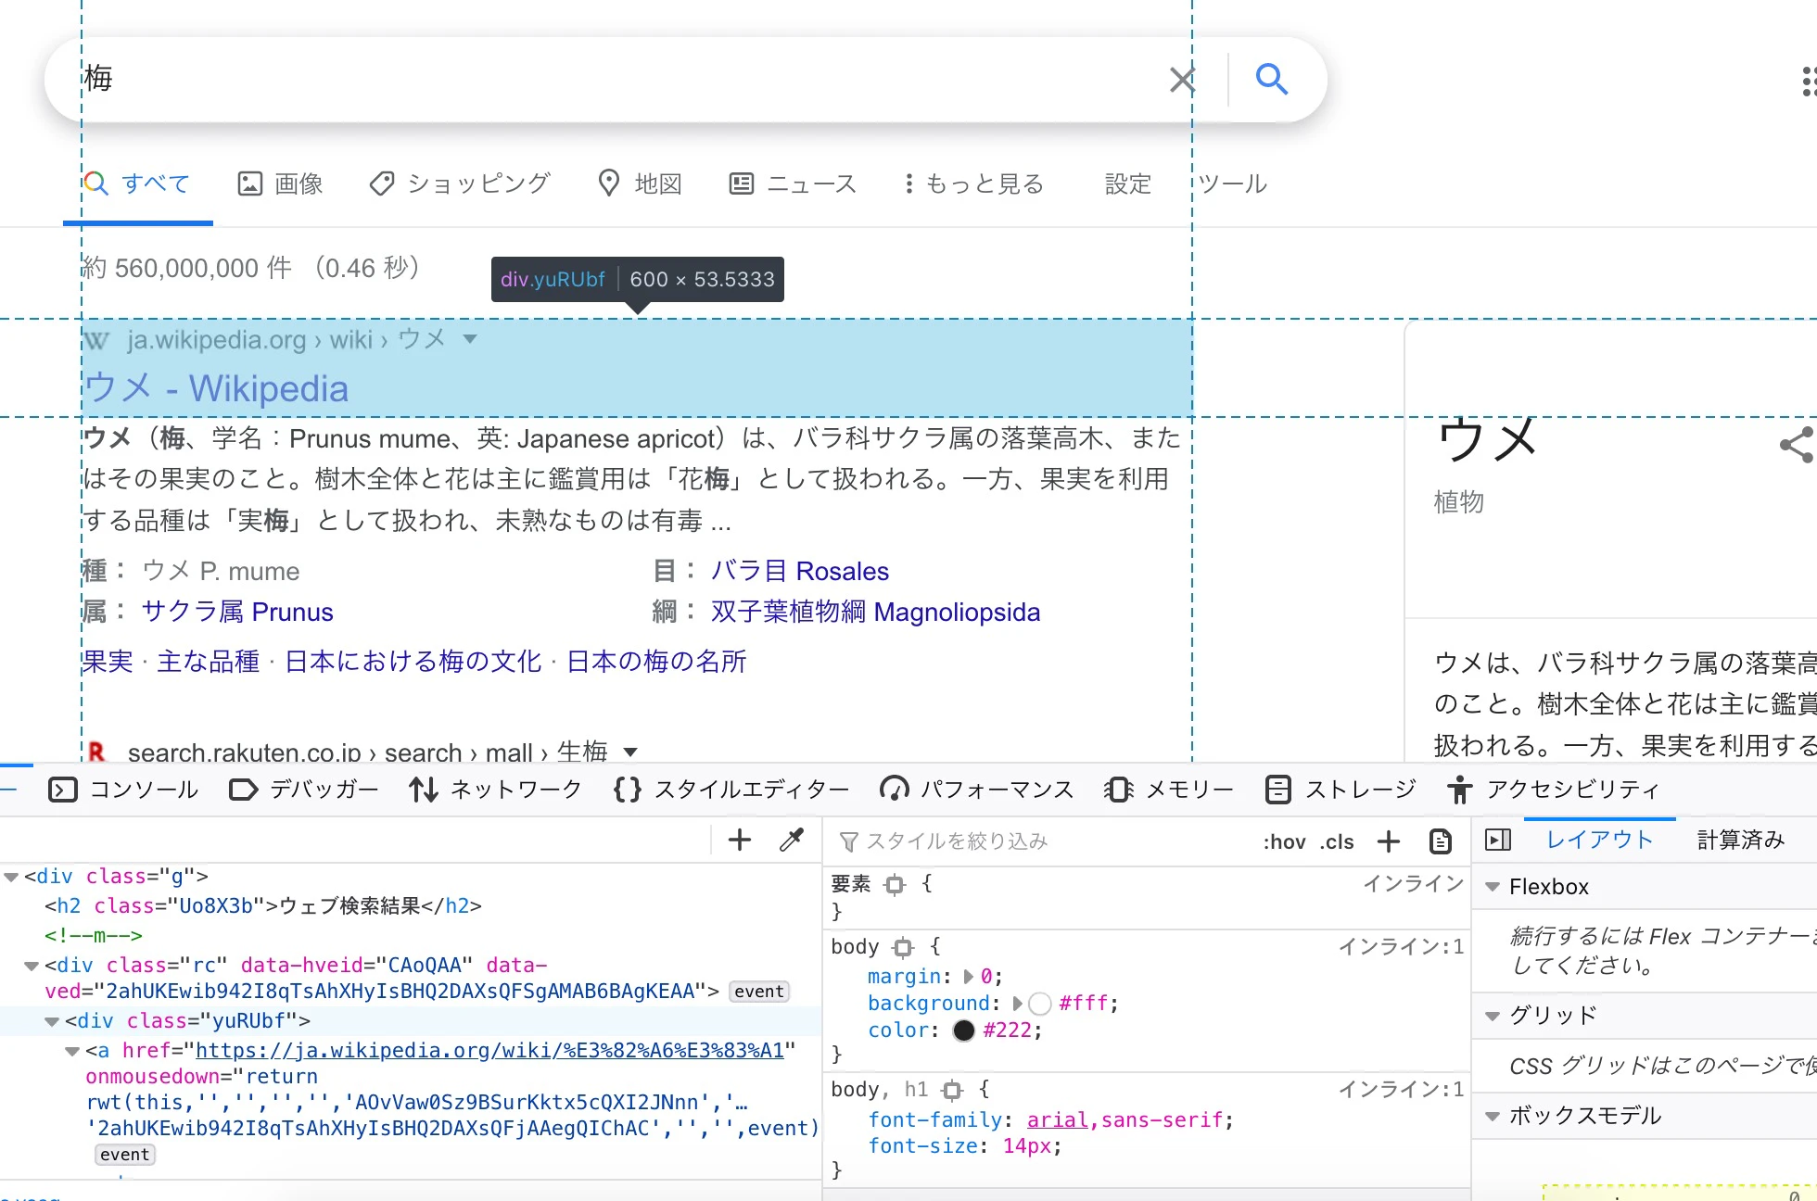Expand the もっと見る menu
1817x1201 pixels.
coord(974,183)
